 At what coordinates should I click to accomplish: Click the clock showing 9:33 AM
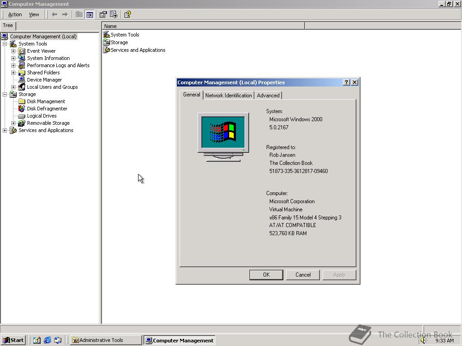coord(444,341)
